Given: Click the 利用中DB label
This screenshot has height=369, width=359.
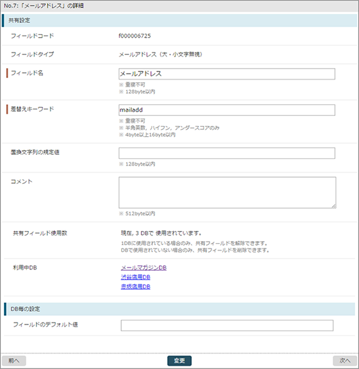Looking at the screenshot, I should (25, 268).
